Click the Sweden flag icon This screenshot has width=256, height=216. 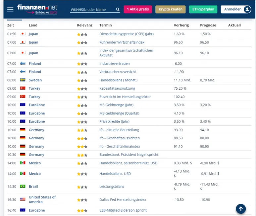[x=23, y=80]
